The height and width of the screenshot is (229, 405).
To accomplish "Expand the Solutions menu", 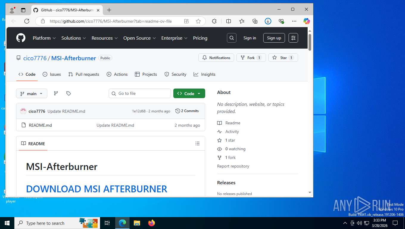I will click(x=74, y=38).
